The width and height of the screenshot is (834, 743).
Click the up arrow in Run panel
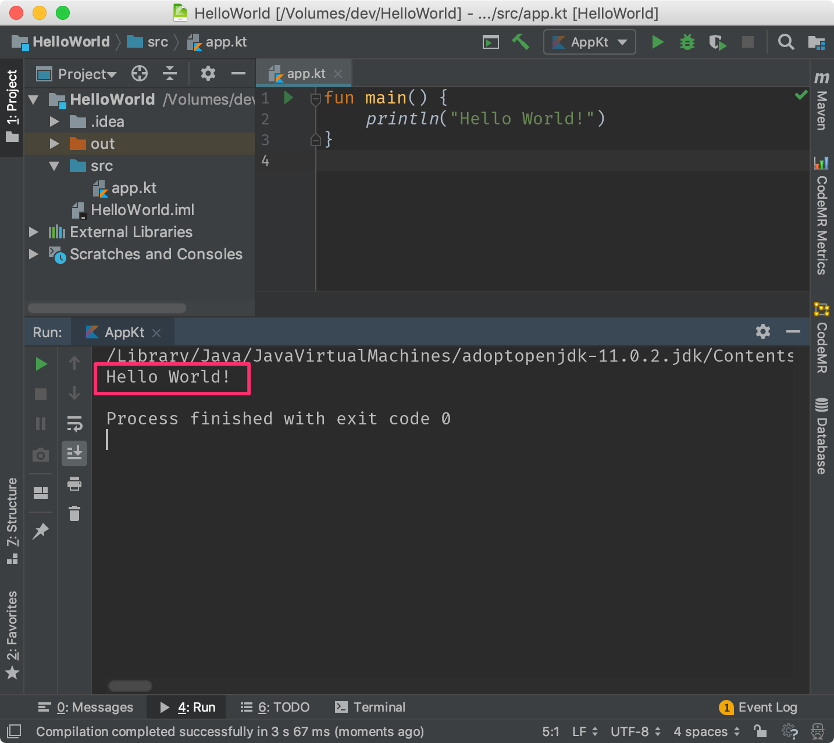pyautogui.click(x=74, y=363)
